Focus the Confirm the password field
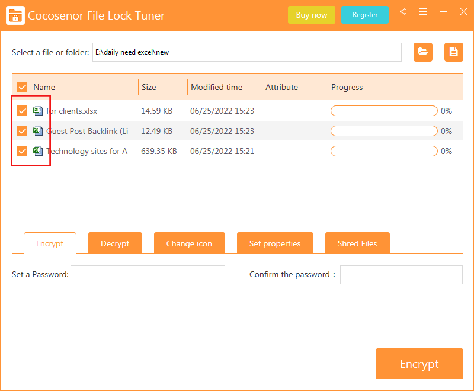474x391 pixels. [x=401, y=275]
